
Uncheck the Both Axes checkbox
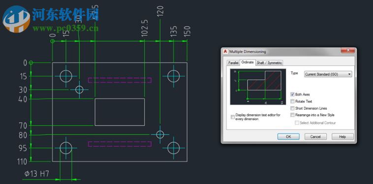[x=292, y=94]
